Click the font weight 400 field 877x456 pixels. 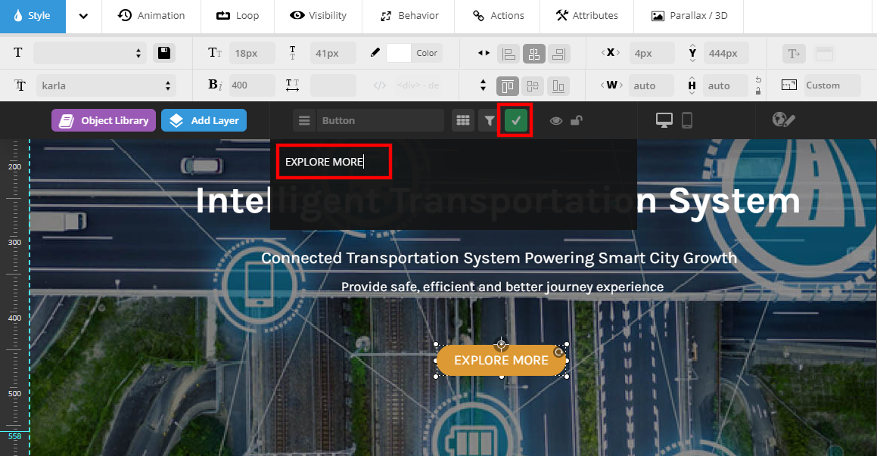pyautogui.click(x=252, y=85)
